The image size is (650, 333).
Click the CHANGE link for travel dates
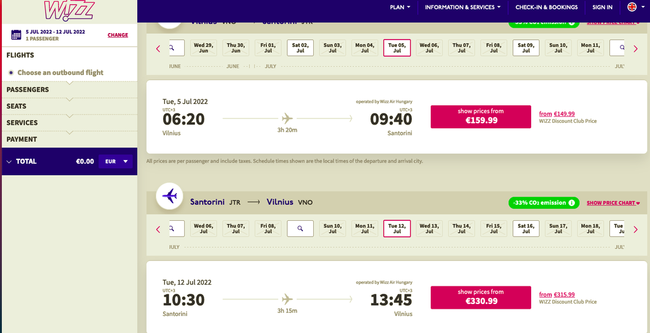pyautogui.click(x=118, y=35)
